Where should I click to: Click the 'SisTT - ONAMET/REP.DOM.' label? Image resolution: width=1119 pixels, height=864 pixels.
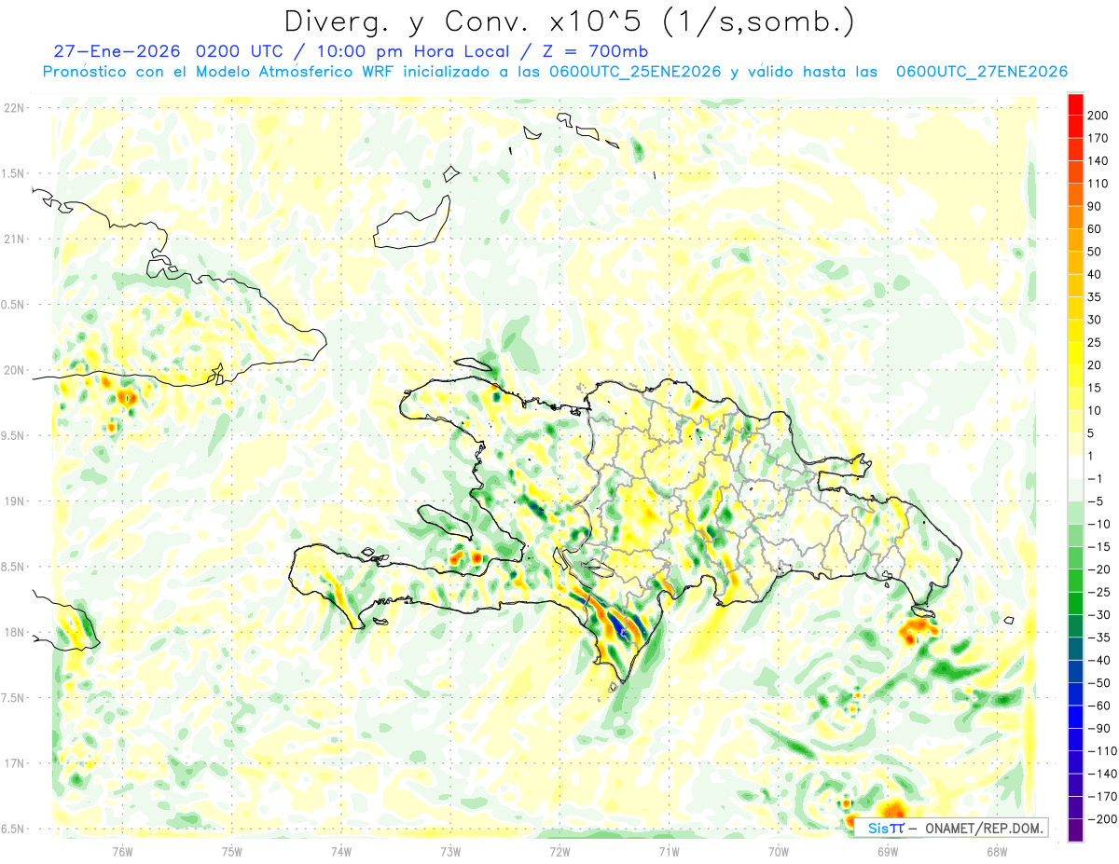(x=951, y=828)
